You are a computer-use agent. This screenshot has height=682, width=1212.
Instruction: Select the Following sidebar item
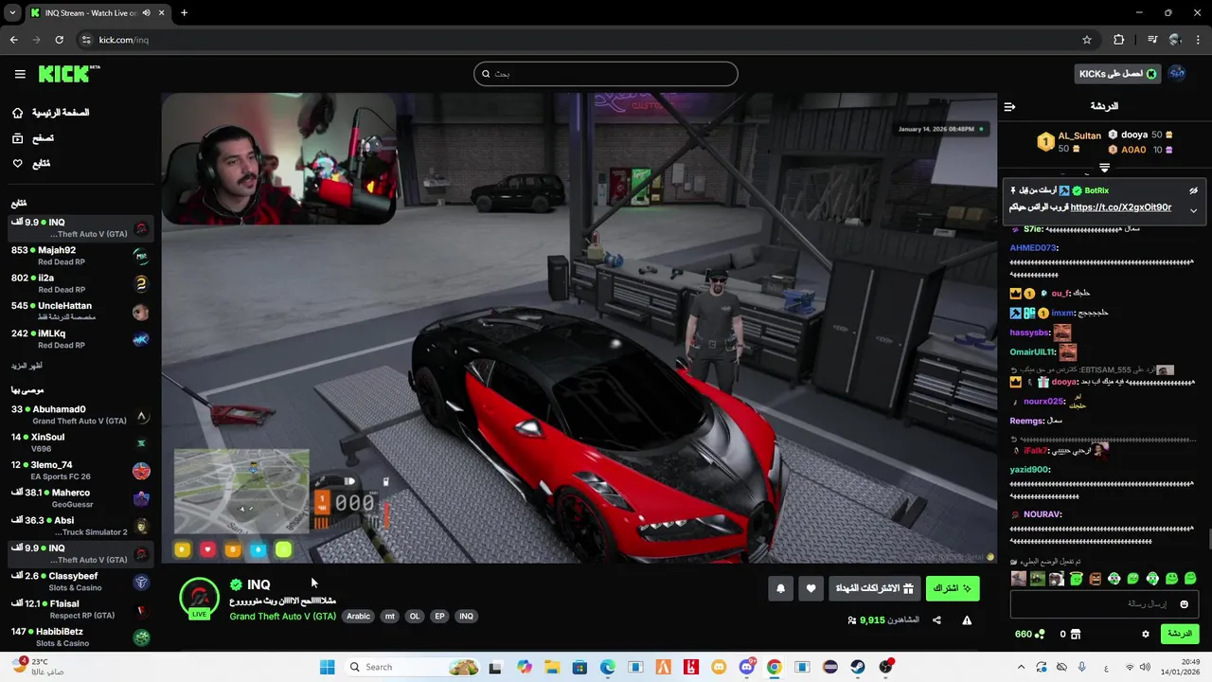point(31,164)
